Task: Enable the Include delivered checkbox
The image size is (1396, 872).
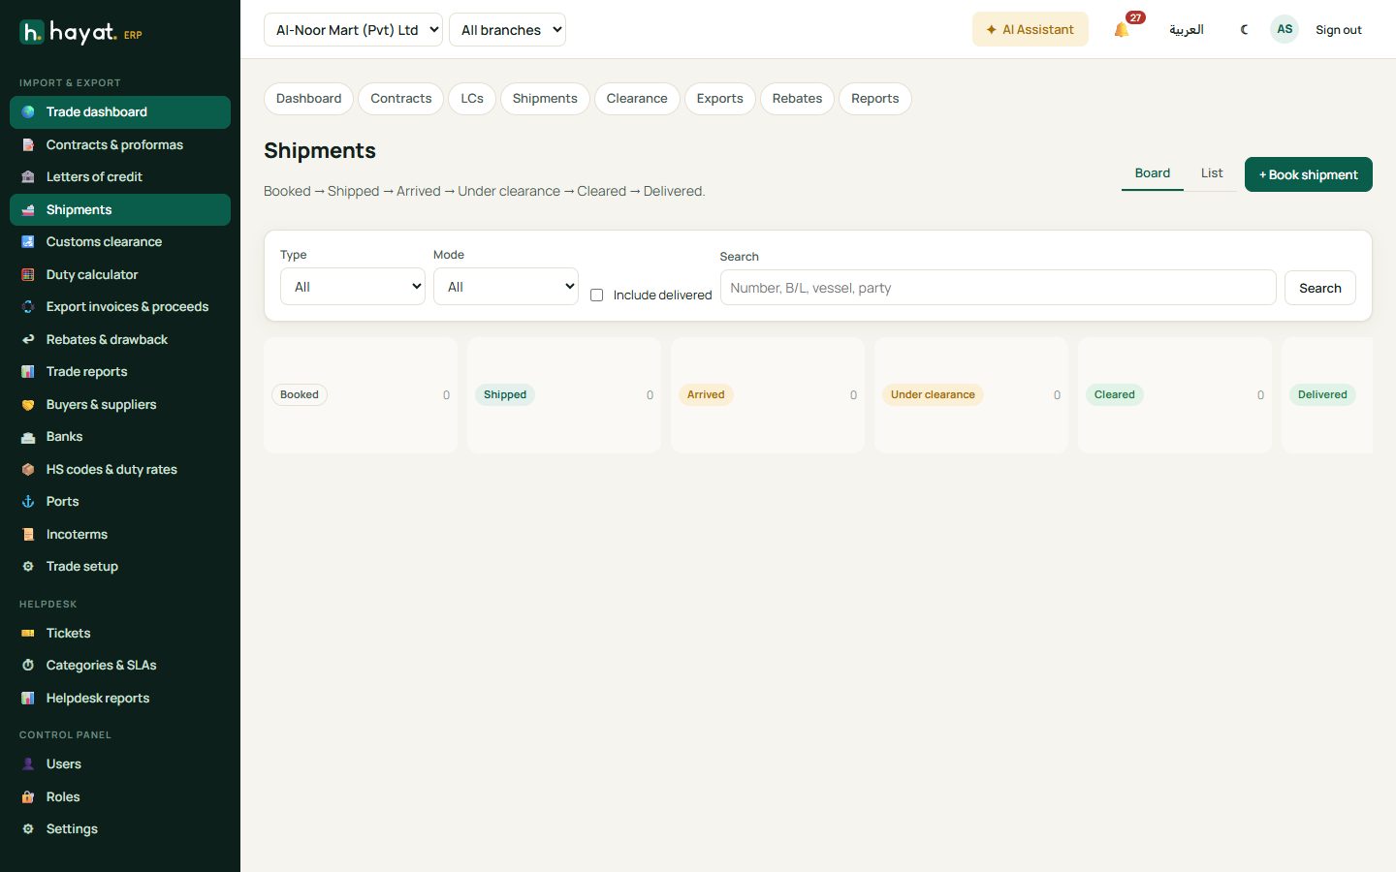Action: coord(597,296)
